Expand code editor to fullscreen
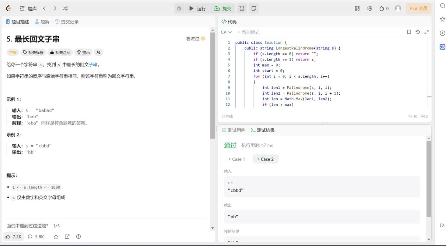This screenshot has height=246, width=446. (x=427, y=32)
